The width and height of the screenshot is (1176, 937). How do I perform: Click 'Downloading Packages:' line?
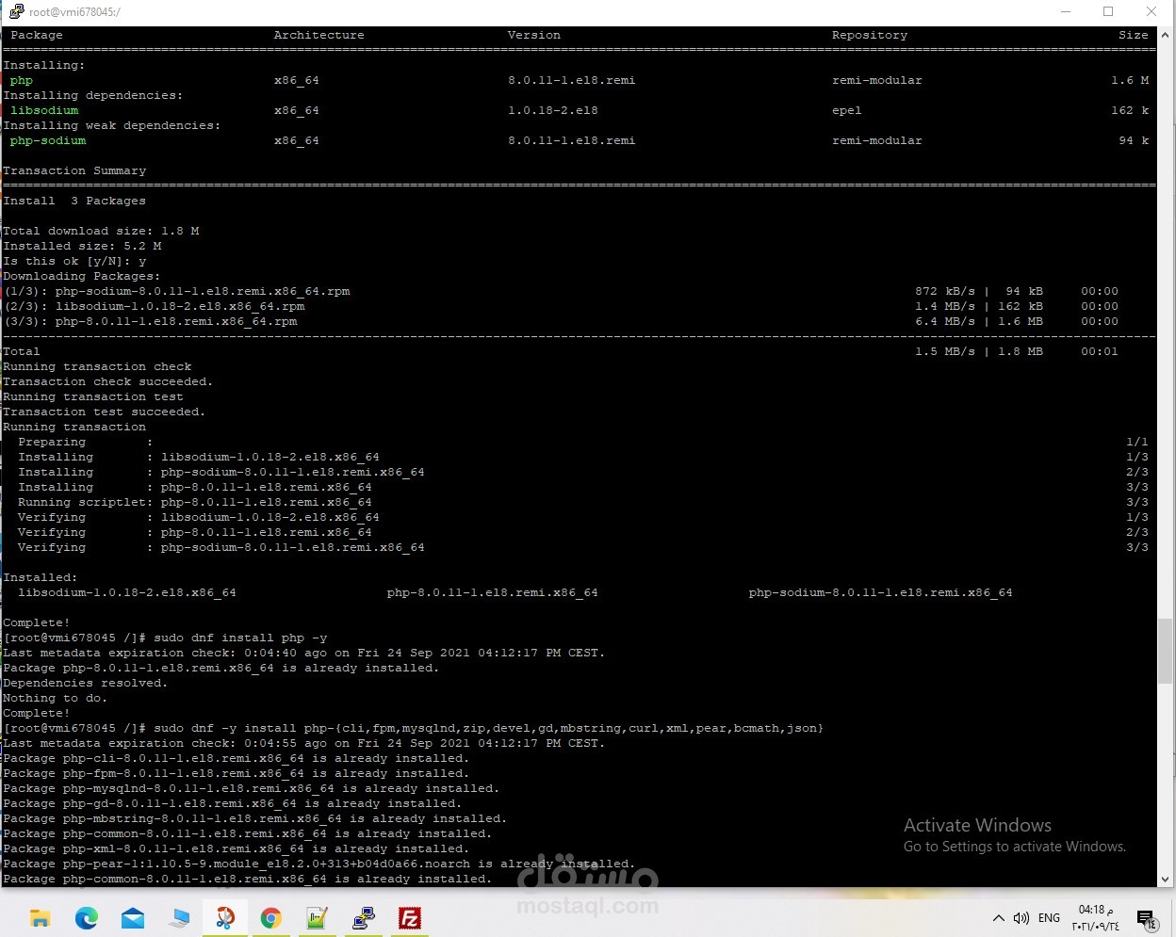82,276
